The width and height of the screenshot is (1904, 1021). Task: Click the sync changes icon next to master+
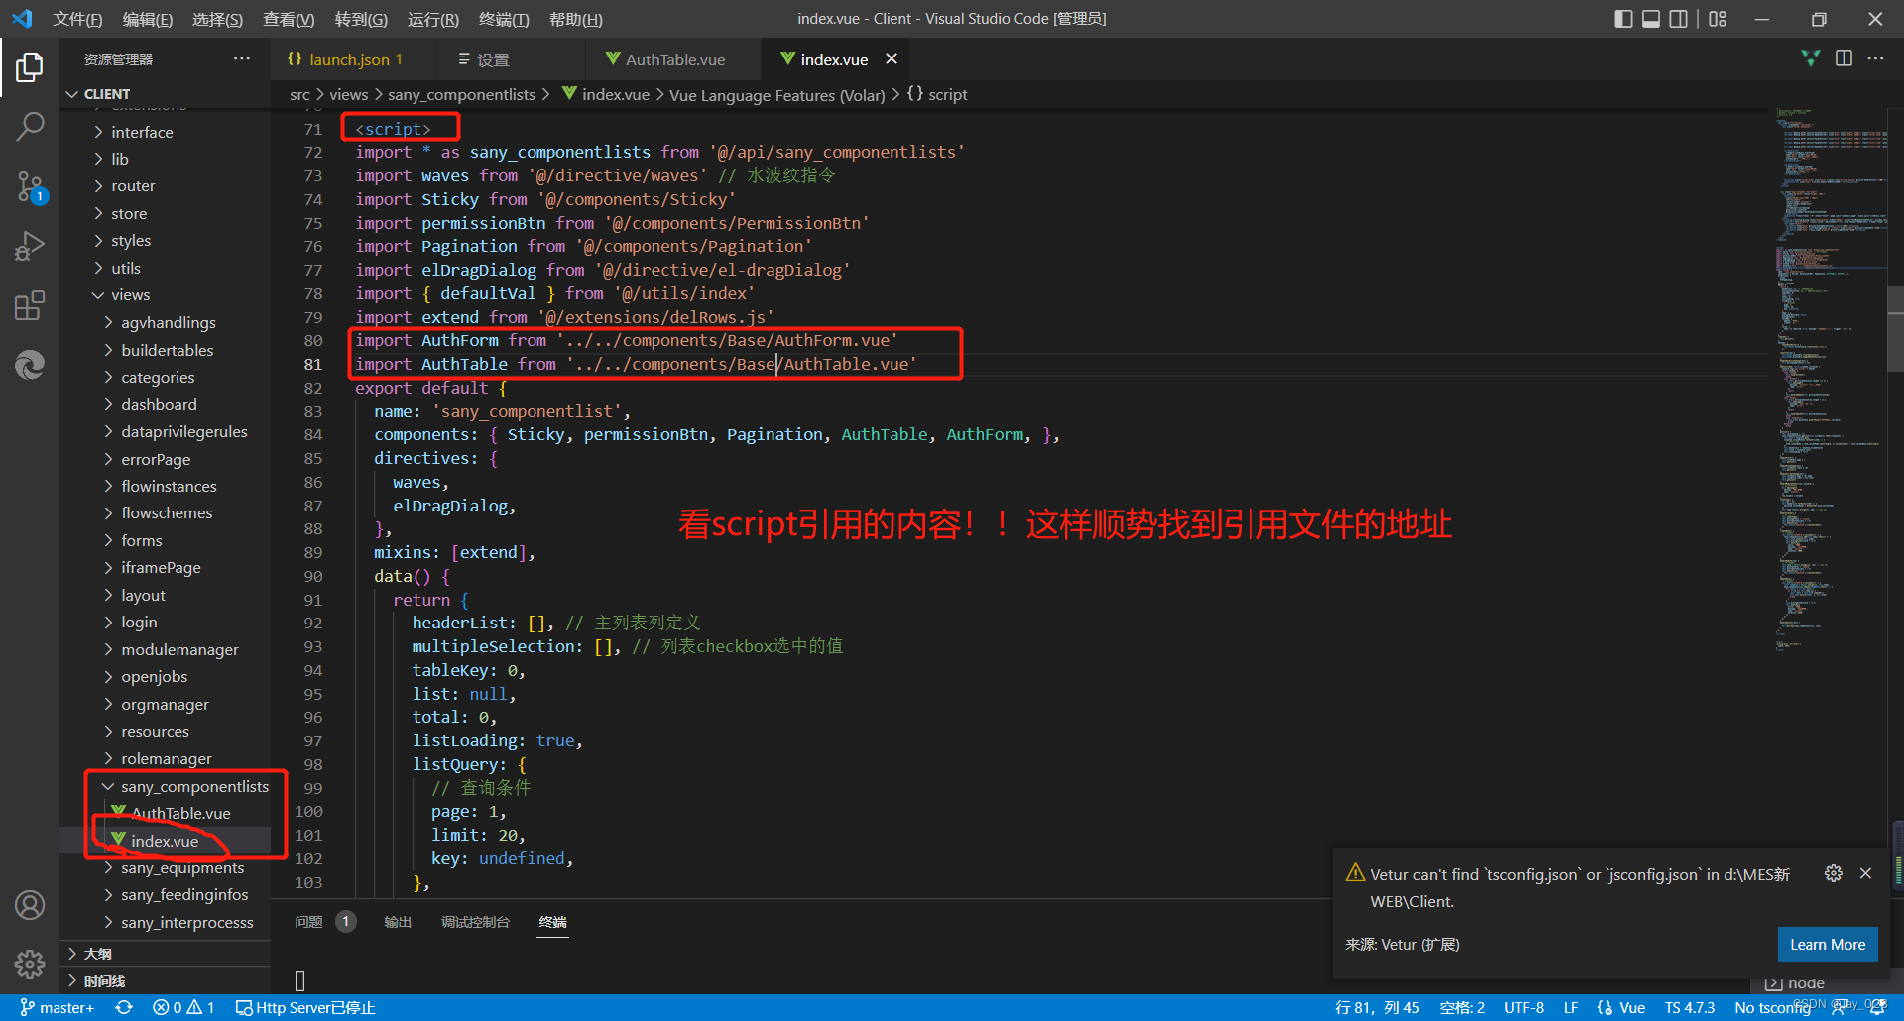click(x=125, y=1007)
